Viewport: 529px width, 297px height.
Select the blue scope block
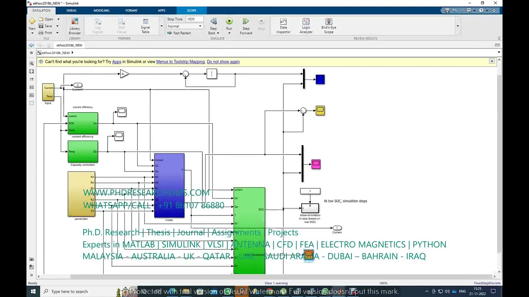point(320,80)
